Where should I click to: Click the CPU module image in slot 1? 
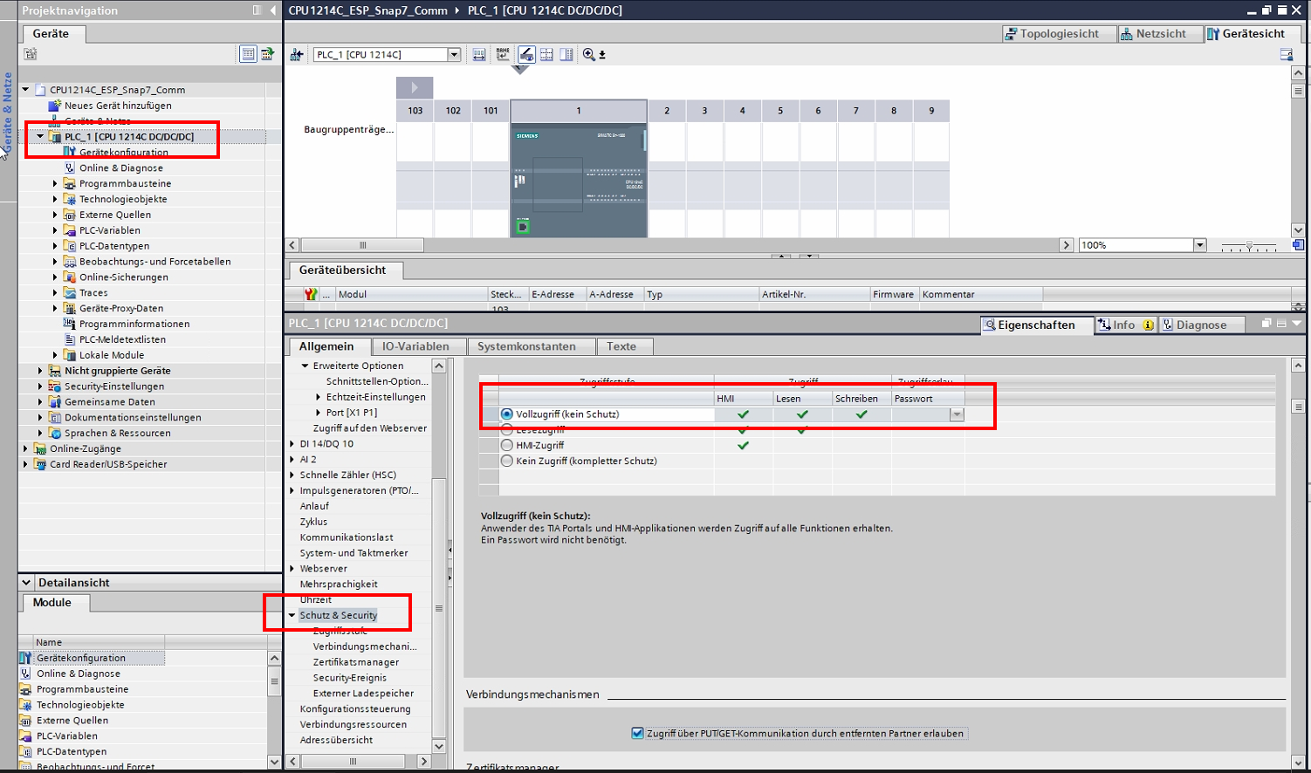point(579,181)
